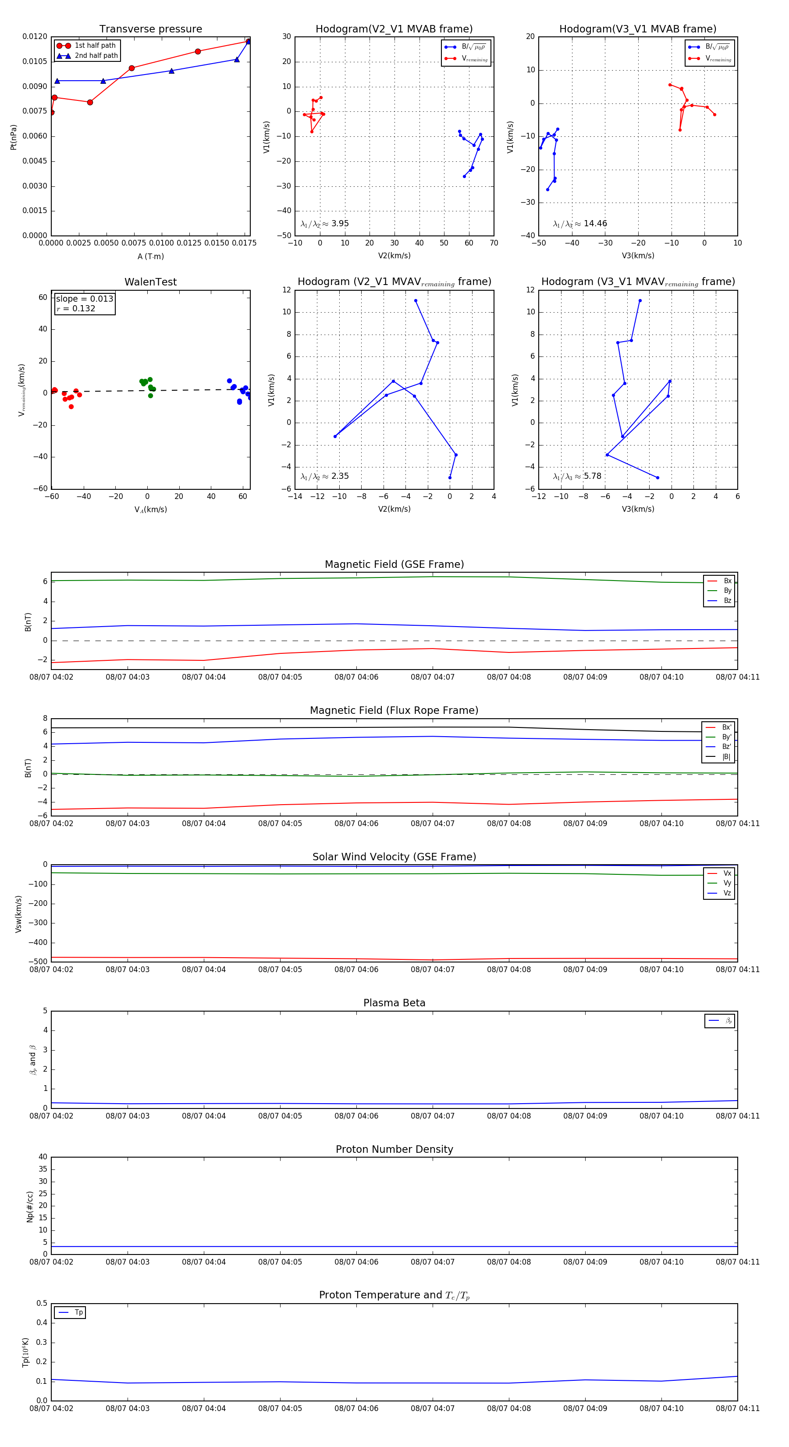Click the "Proton Temperature and Te/Tp" title
Image resolution: width=789 pixels, height=1447 pixels.
(x=394, y=1295)
